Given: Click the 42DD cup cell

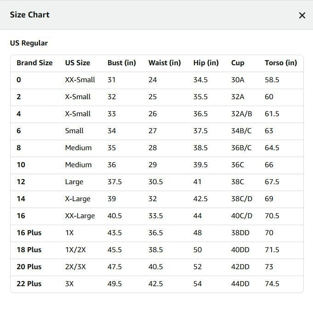Looking at the screenshot, I should click(240, 267).
